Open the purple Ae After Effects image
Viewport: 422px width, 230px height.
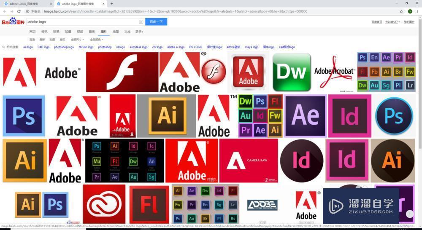pos(306,116)
